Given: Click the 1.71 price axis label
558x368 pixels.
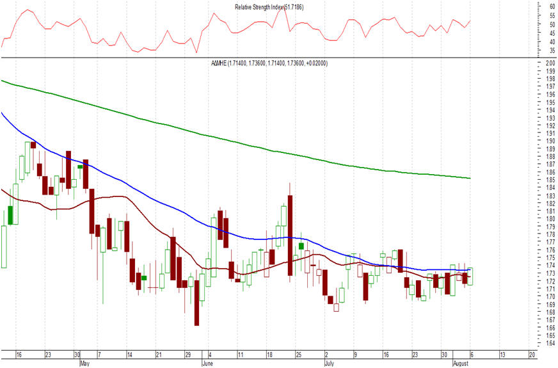Looking at the screenshot, I should point(550,289).
